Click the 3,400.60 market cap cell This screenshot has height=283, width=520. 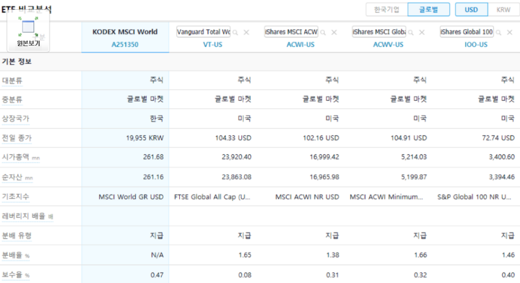[502, 157]
